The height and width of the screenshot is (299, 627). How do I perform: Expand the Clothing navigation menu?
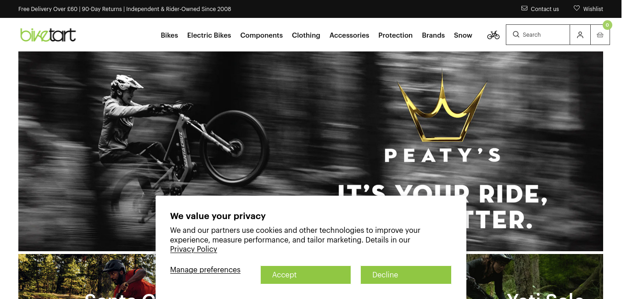(x=306, y=35)
